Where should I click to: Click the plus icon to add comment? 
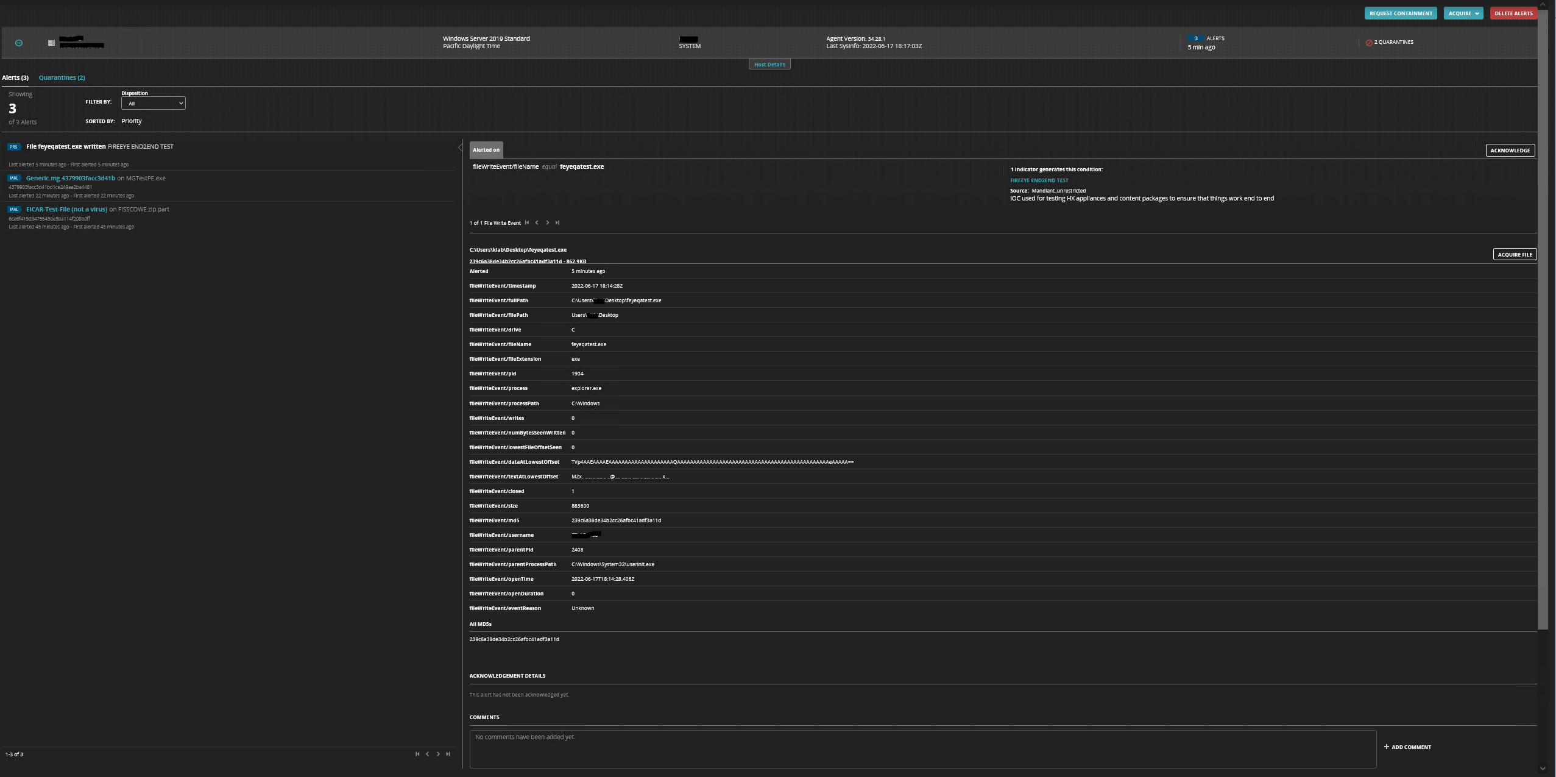(x=1387, y=747)
